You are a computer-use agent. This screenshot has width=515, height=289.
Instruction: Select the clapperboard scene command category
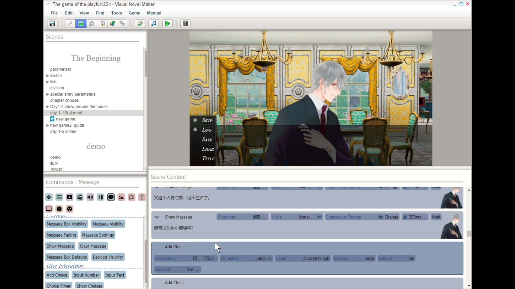[x=80, y=197]
